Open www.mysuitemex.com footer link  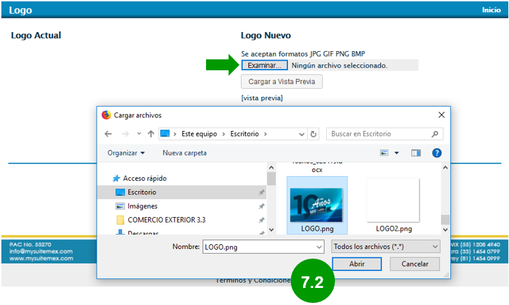pyautogui.click(x=41, y=259)
